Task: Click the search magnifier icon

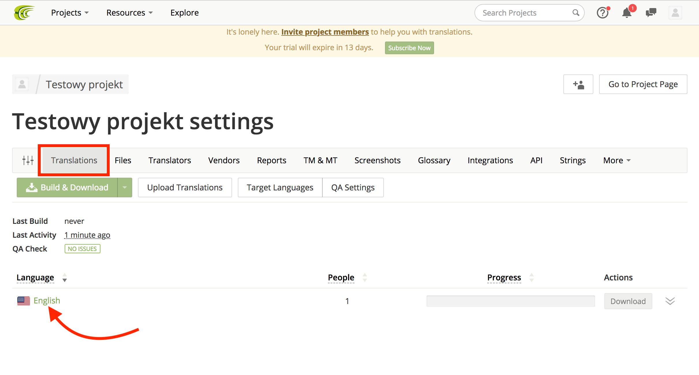Action: coord(576,13)
